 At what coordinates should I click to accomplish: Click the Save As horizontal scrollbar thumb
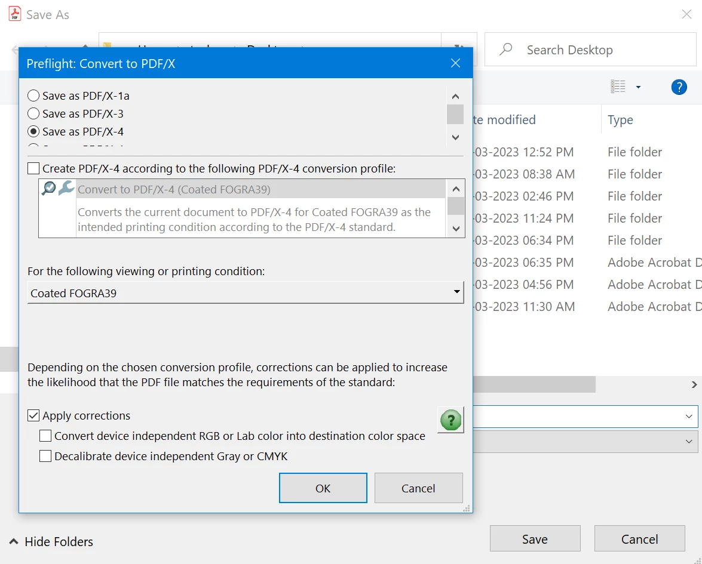[534, 384]
